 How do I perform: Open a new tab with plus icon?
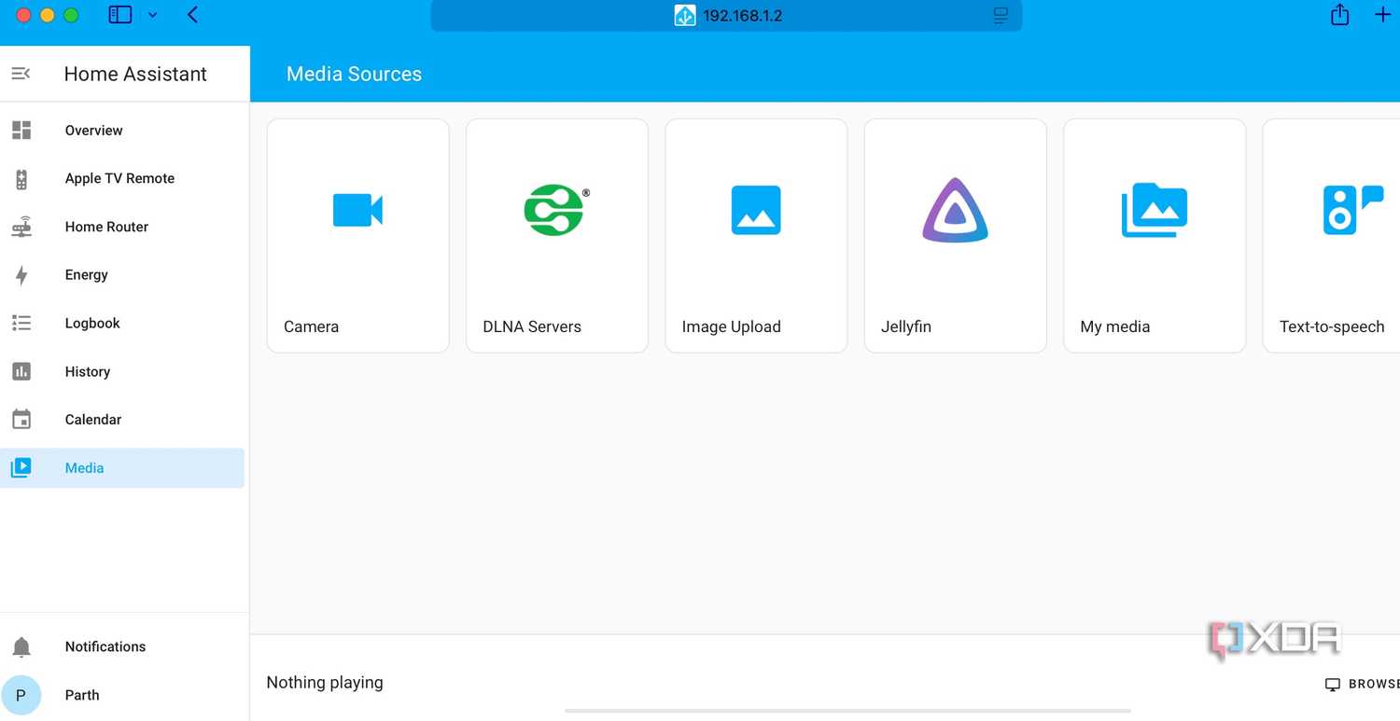coord(1383,15)
